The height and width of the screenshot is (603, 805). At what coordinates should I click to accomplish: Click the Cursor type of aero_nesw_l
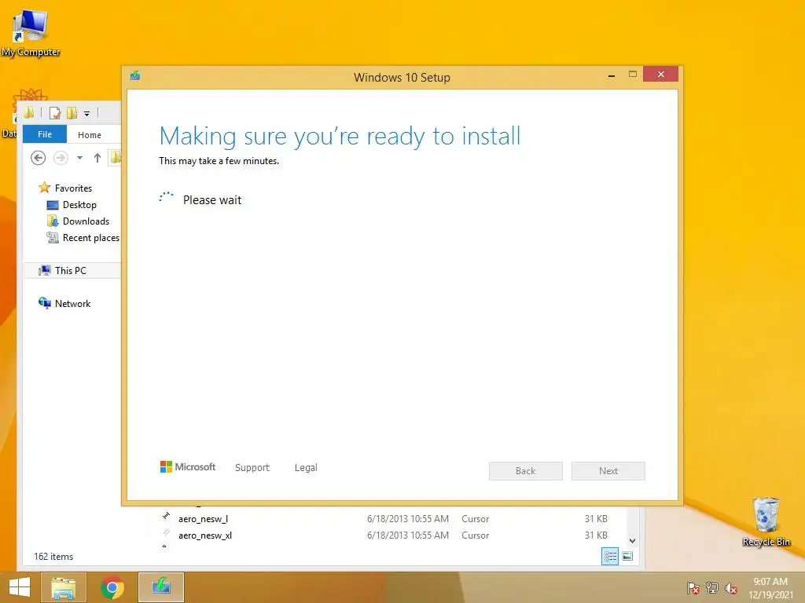[475, 519]
